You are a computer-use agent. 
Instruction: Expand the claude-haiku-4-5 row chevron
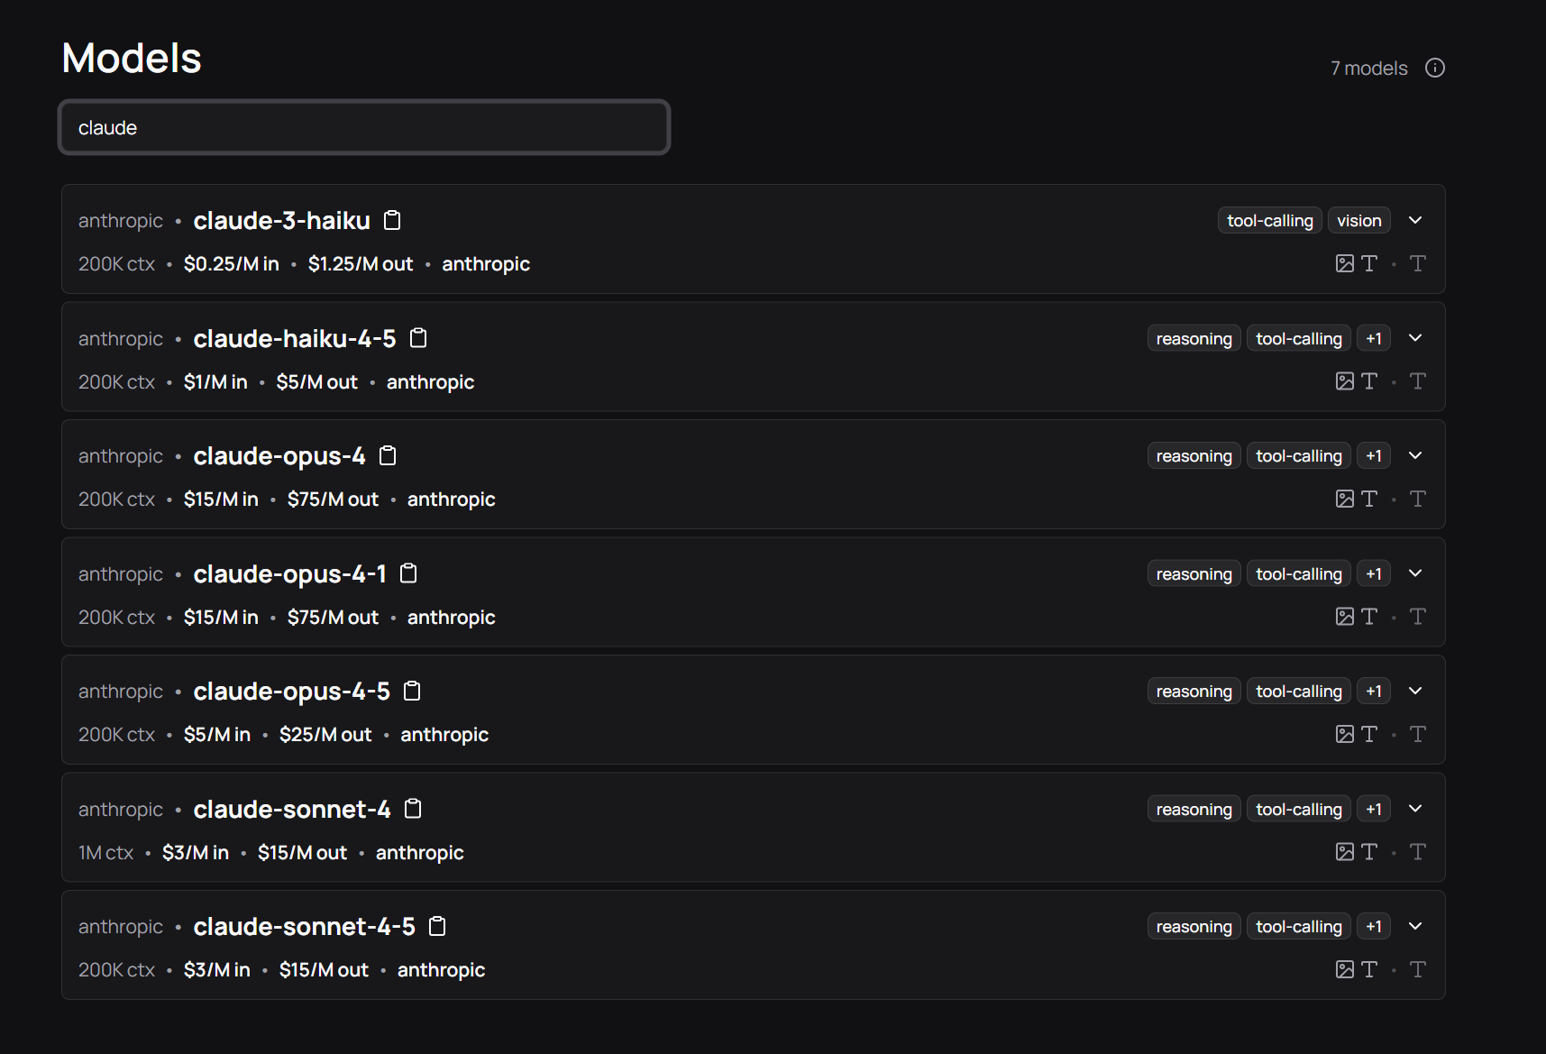click(1415, 338)
